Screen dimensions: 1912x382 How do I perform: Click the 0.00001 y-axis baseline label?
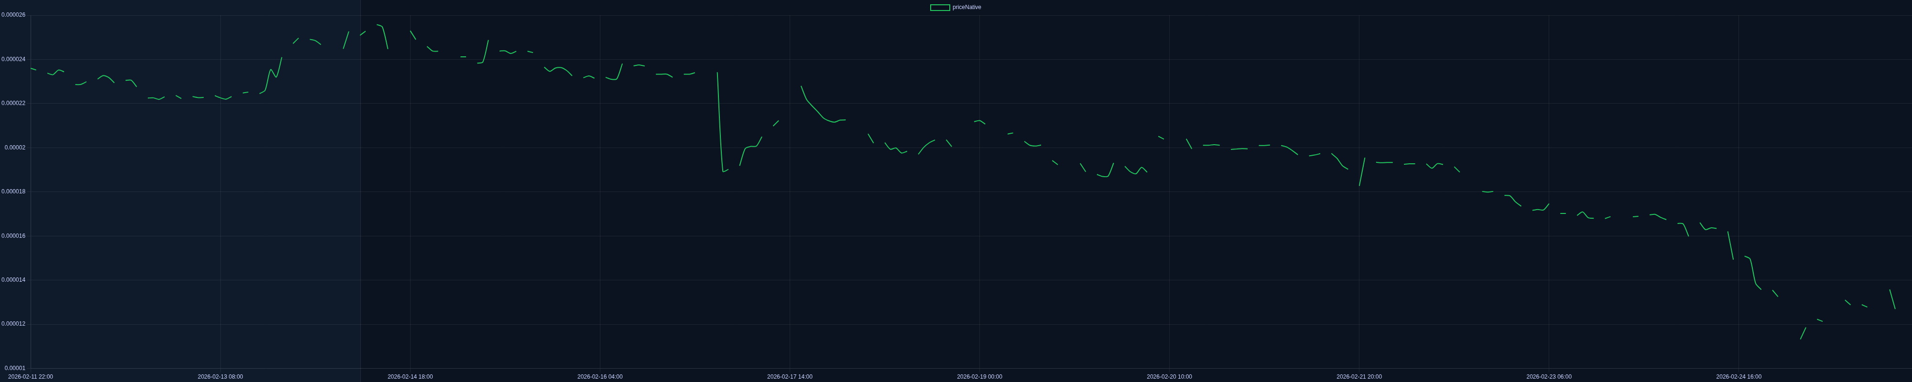(x=15, y=368)
